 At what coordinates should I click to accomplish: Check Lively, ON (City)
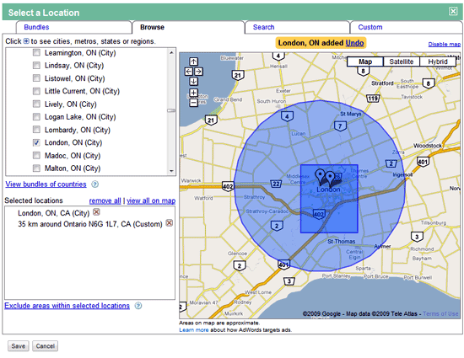[36, 104]
